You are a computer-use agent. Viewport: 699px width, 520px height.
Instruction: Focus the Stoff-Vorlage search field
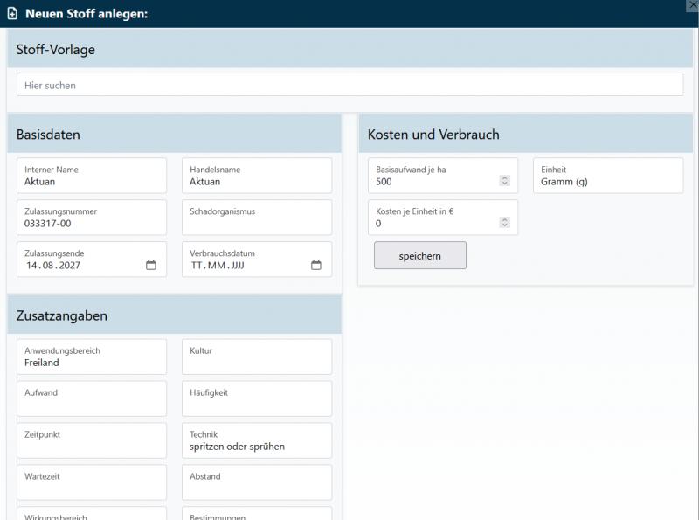point(349,85)
